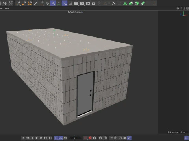The height and width of the screenshot is (141, 189).
Task: Click the viewport pan hand icon
Action: (178, 9)
